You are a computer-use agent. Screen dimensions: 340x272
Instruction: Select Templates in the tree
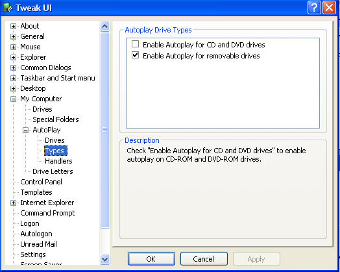coord(36,192)
